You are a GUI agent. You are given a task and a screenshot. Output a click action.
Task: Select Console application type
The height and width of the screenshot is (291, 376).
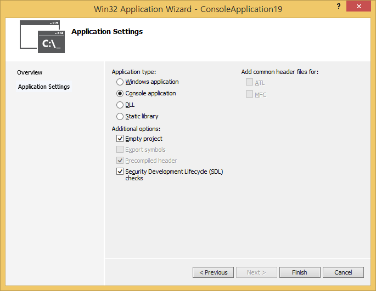point(120,94)
